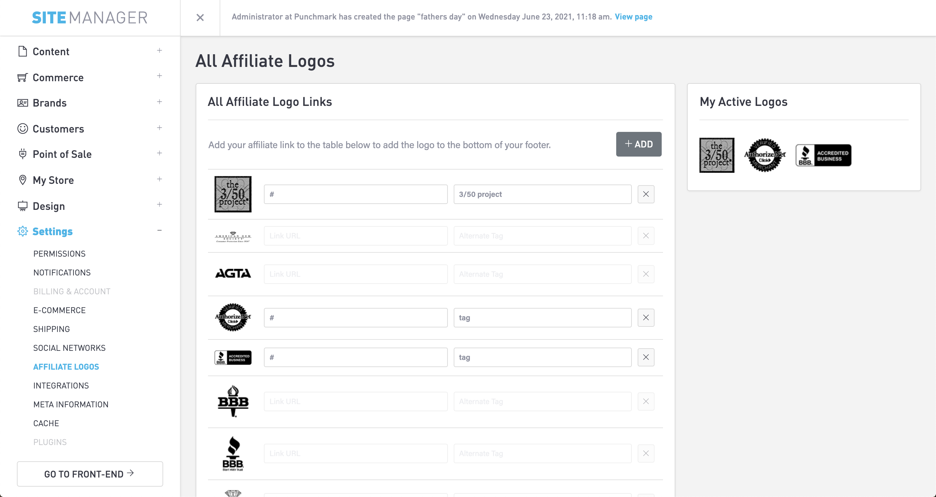Screen dimensions: 936x497
Task: Click the My Store location pin icon
Action: pyautogui.click(x=22, y=180)
